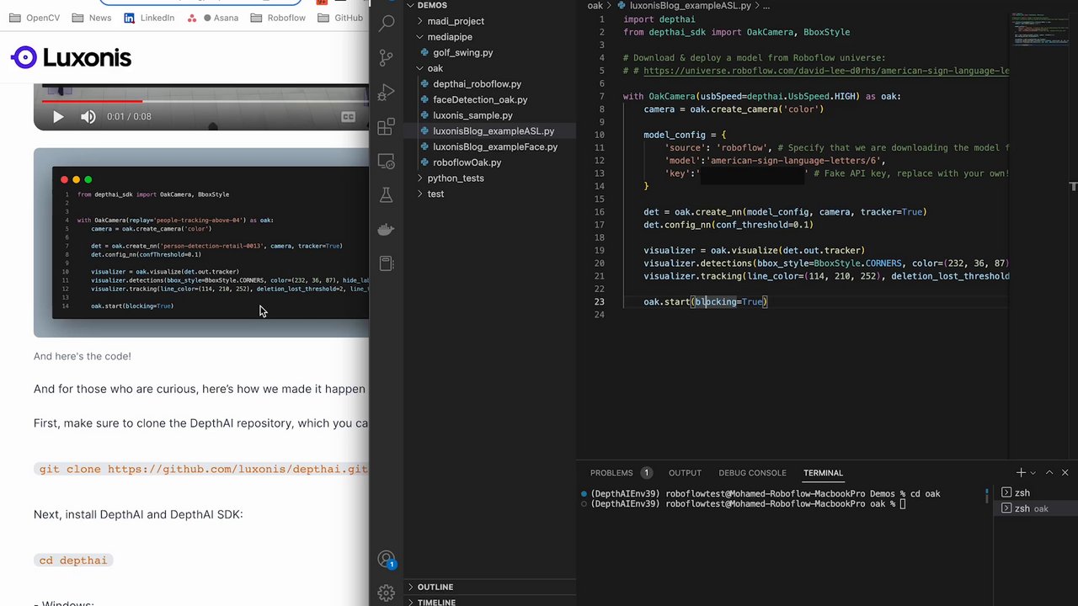
Task: Toggle closed captions on the video
Action: coord(348,117)
